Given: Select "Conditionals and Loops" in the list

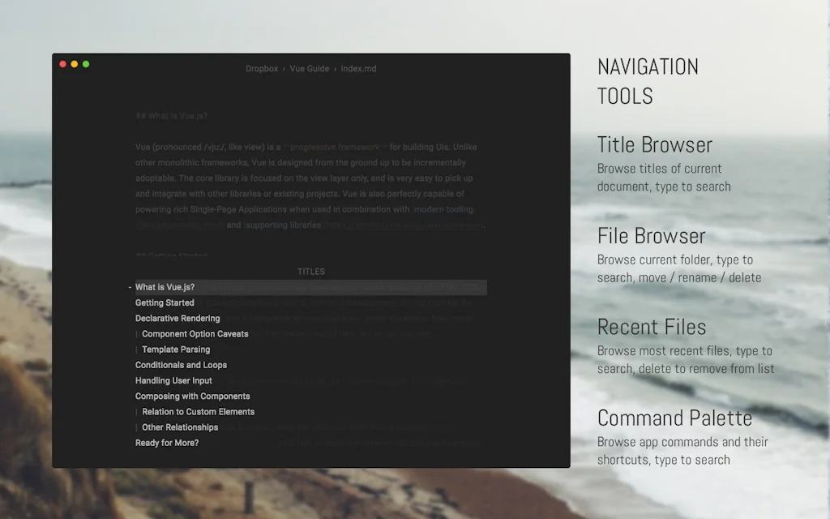Looking at the screenshot, I should point(181,364).
